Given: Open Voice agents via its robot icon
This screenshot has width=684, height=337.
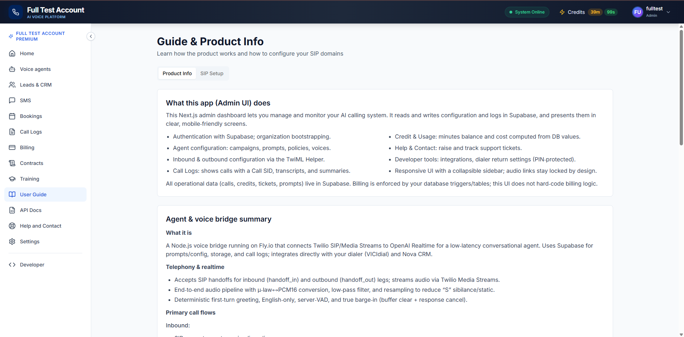Looking at the screenshot, I should tap(12, 69).
